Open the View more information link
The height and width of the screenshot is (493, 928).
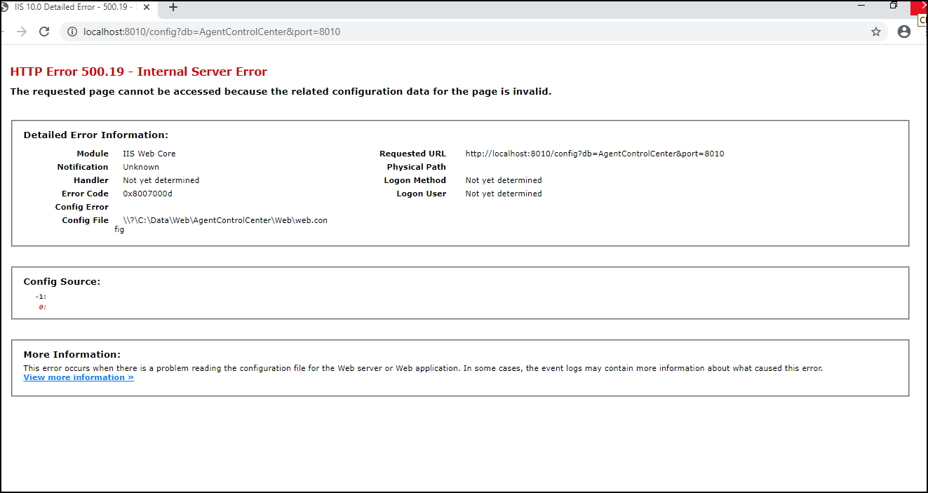pos(79,377)
